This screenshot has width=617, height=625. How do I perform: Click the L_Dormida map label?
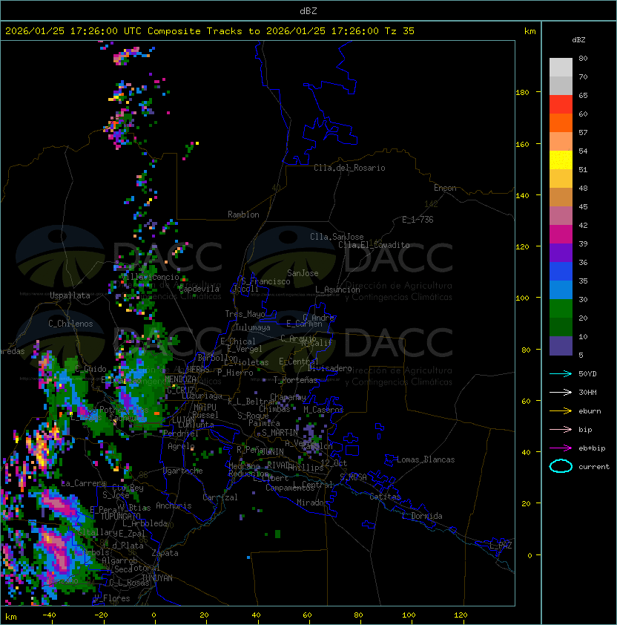[x=422, y=516]
